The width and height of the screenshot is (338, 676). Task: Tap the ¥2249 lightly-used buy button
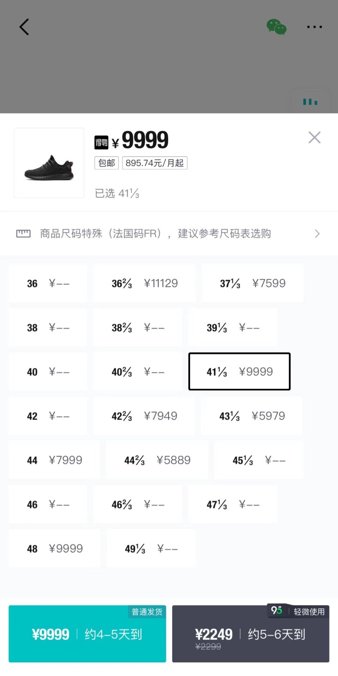(x=250, y=635)
